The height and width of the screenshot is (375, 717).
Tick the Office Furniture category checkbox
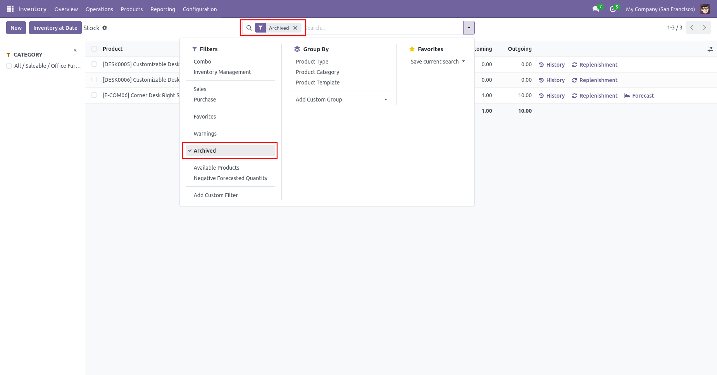coord(9,66)
